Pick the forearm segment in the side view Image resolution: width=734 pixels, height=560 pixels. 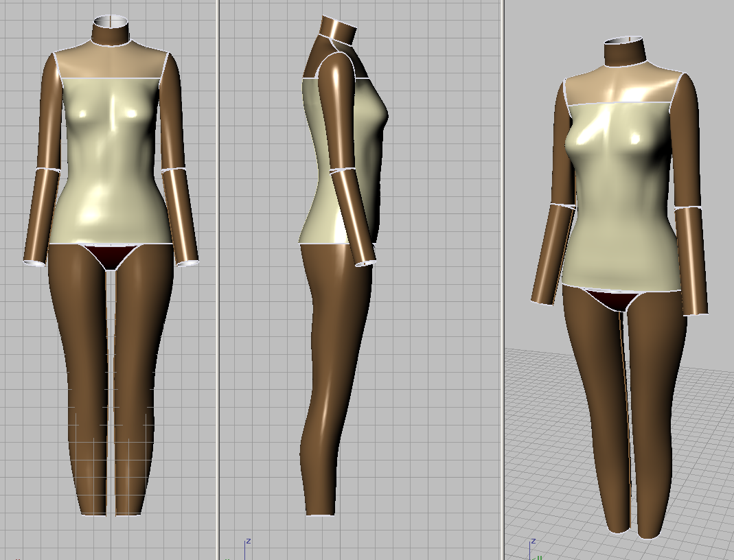(x=354, y=218)
